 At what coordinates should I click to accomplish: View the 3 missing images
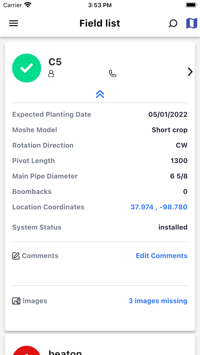point(158,301)
